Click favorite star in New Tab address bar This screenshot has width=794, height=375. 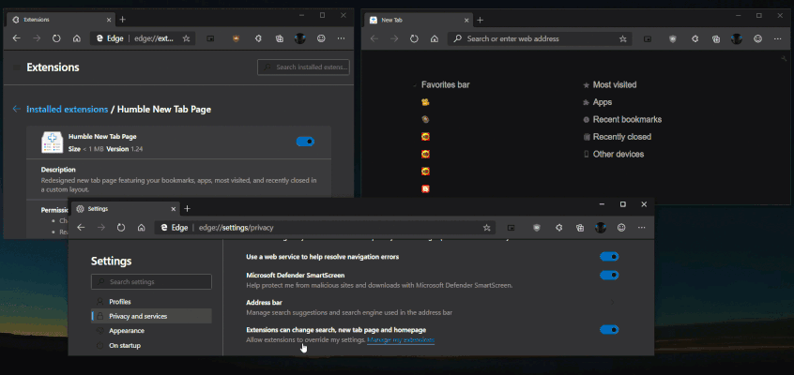623,38
